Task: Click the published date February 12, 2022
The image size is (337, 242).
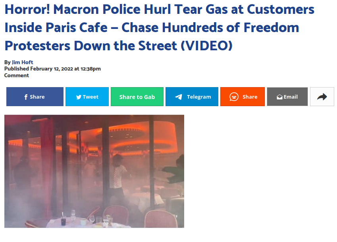Action: tap(52, 69)
